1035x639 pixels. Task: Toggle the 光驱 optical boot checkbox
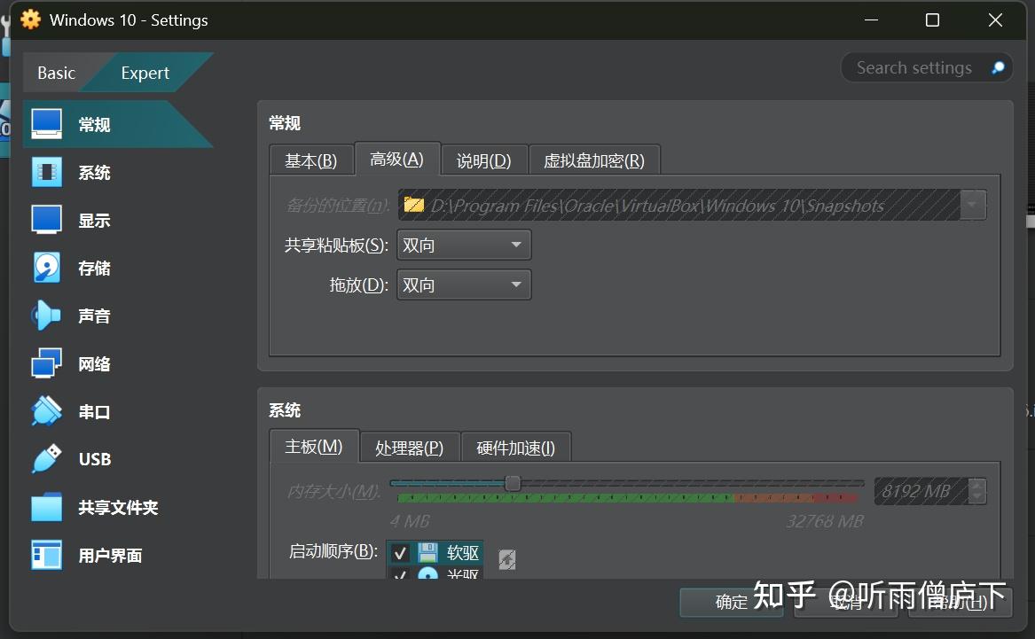click(400, 574)
